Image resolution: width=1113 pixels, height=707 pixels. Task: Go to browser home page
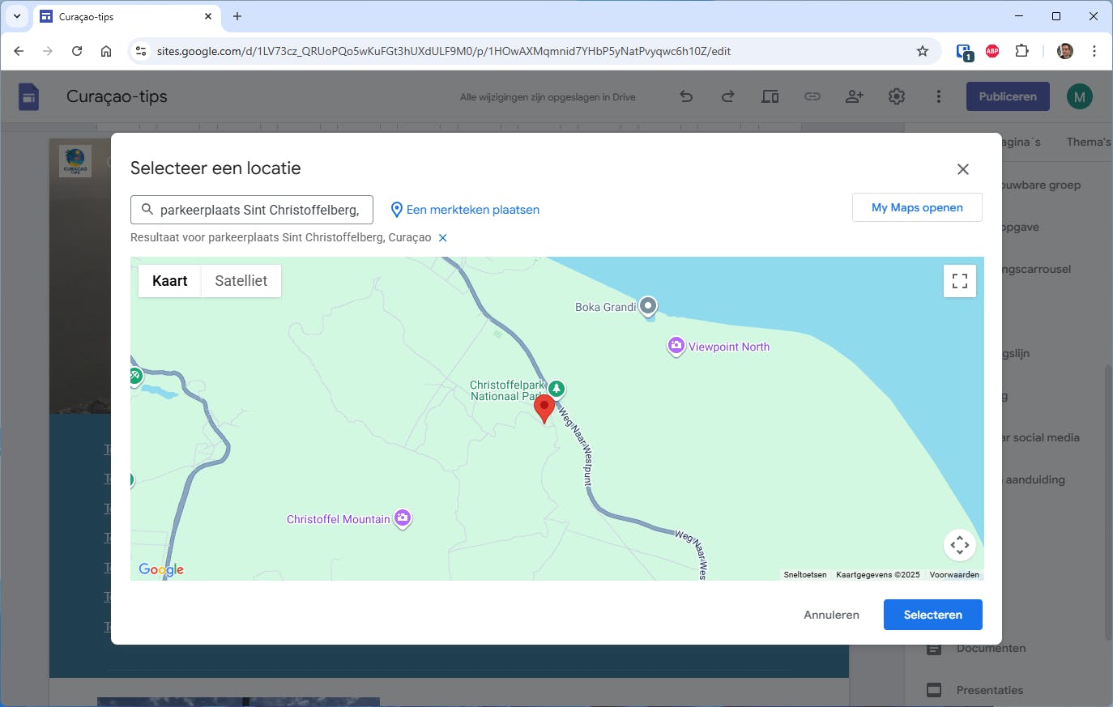pos(106,51)
